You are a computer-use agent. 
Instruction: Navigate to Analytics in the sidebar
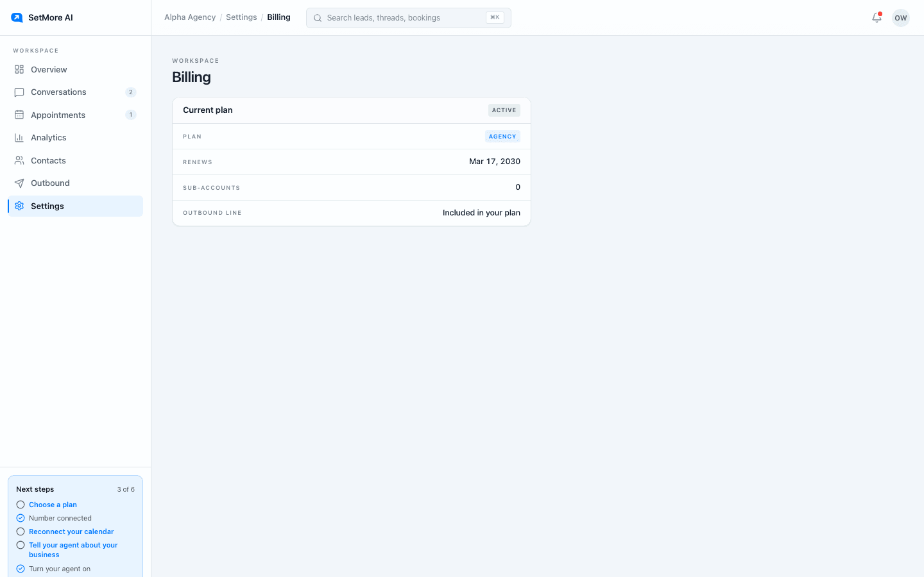click(x=75, y=138)
